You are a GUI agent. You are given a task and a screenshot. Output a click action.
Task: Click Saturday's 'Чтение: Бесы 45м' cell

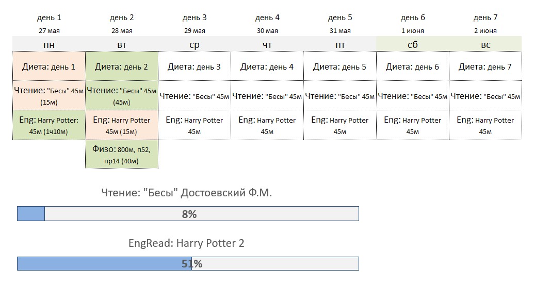point(413,95)
